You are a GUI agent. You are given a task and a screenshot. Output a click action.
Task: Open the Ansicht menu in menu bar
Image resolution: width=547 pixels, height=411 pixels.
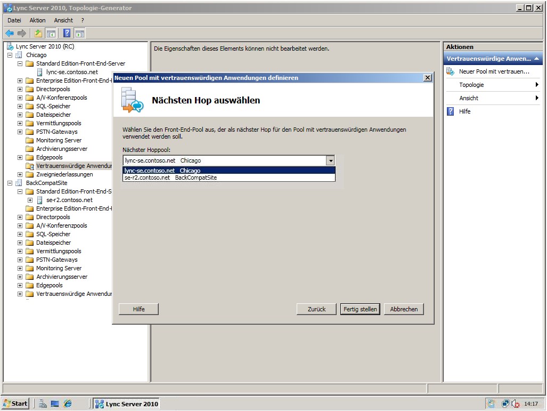tap(63, 20)
